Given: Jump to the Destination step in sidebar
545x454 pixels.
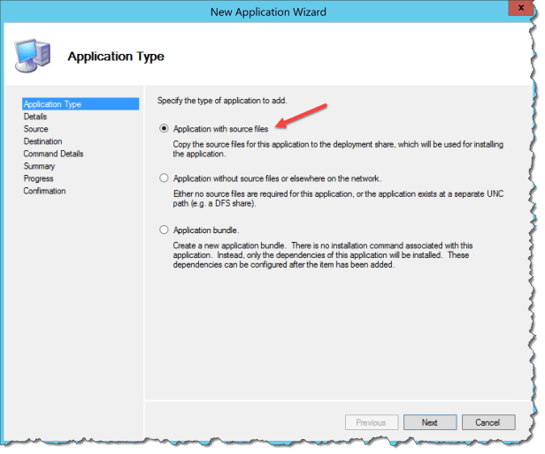Looking at the screenshot, I should pos(43,141).
